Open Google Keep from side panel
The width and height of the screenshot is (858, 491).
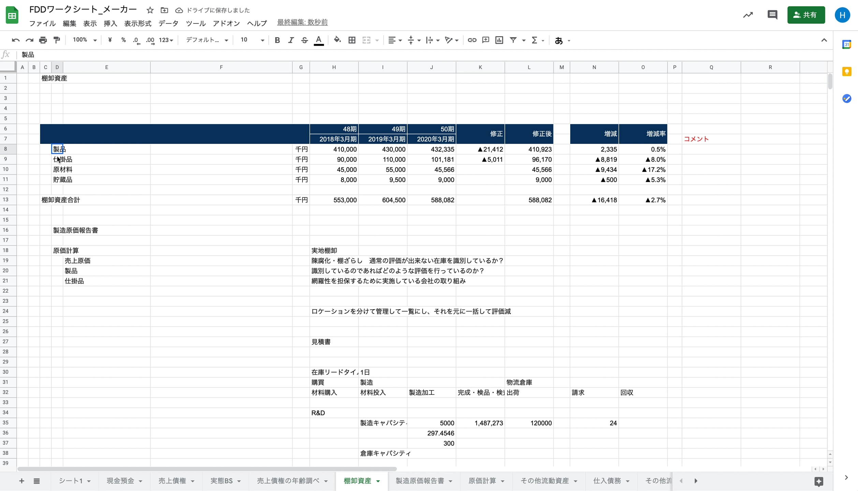pyautogui.click(x=846, y=72)
